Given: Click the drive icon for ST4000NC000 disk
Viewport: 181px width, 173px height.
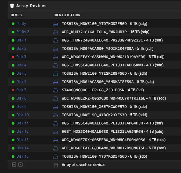Looking at the screenshot, I should [x=56, y=90].
